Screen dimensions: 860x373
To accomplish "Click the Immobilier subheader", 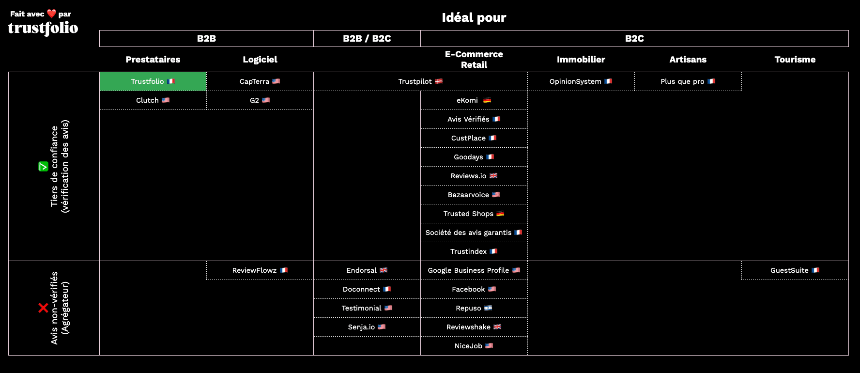I will (x=581, y=60).
